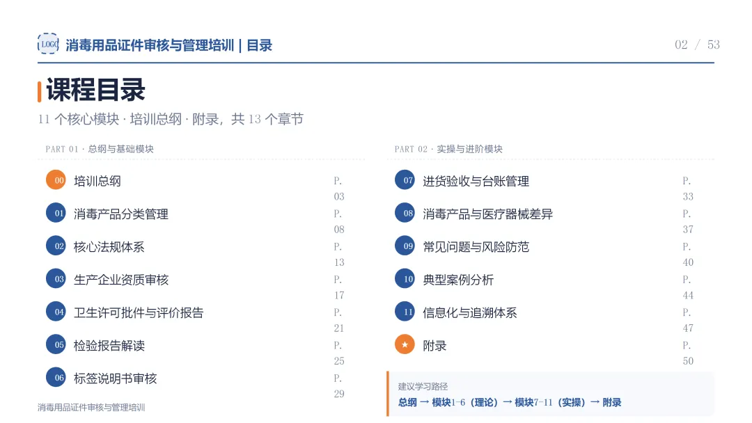Open 常见问题与风险防范 chapter

(x=476, y=247)
